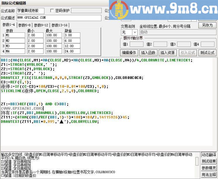Screen dimensions: 218x179
Task: Click the ZT:=BBI>REF code line
Action: (x=35, y=104)
